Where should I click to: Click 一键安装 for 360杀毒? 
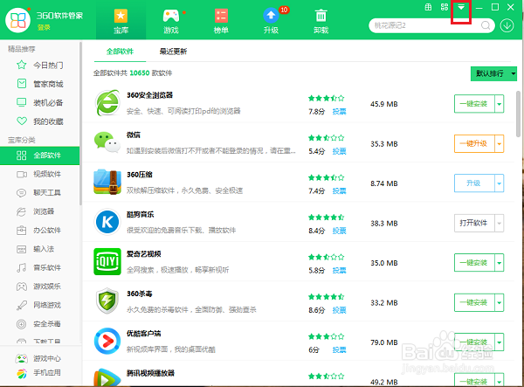pos(474,302)
